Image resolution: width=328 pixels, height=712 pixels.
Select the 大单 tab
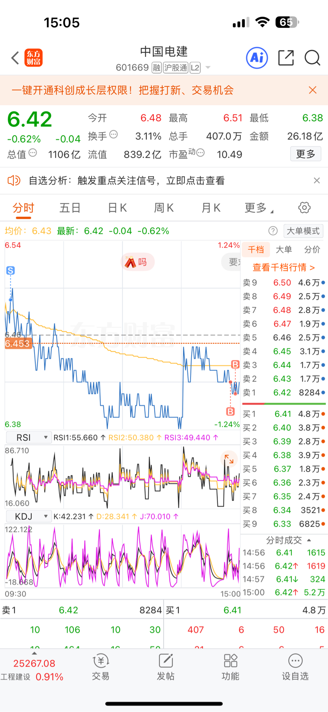[284, 249]
